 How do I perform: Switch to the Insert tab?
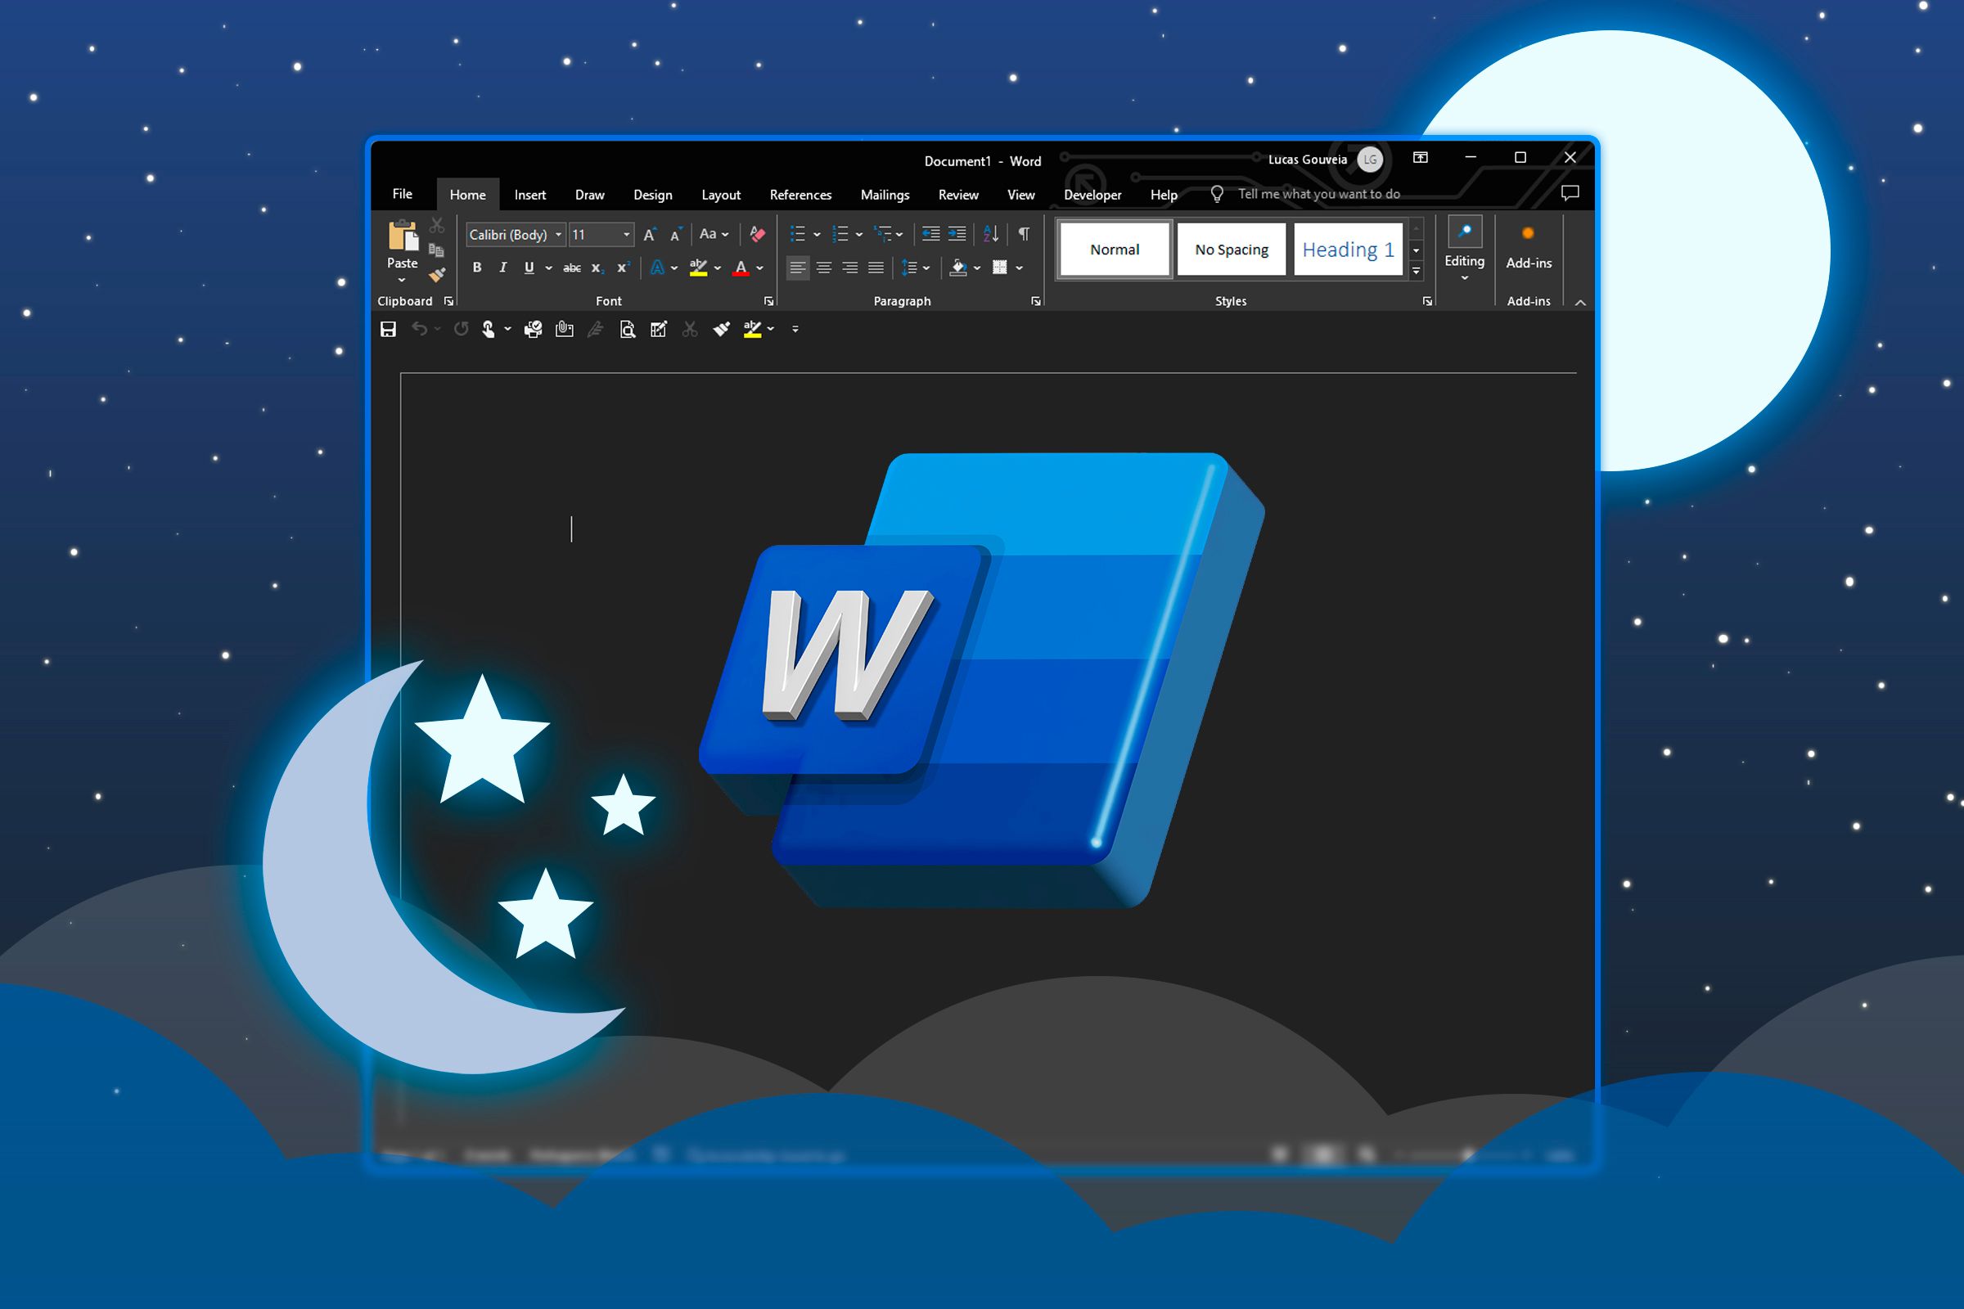click(530, 195)
